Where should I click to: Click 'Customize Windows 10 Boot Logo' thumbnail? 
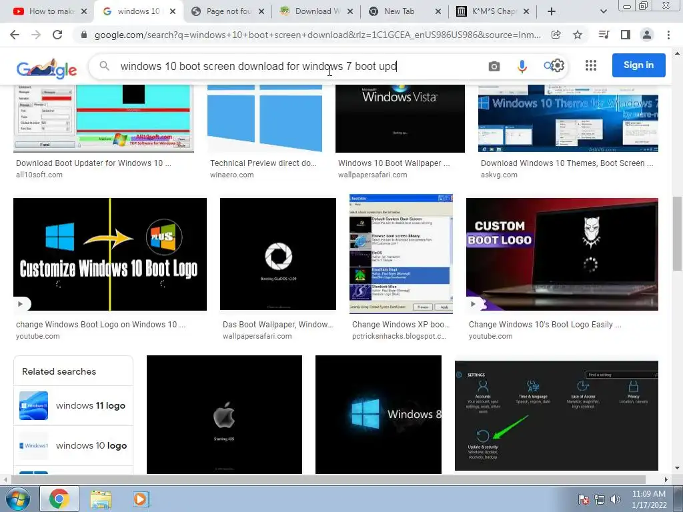point(110,254)
